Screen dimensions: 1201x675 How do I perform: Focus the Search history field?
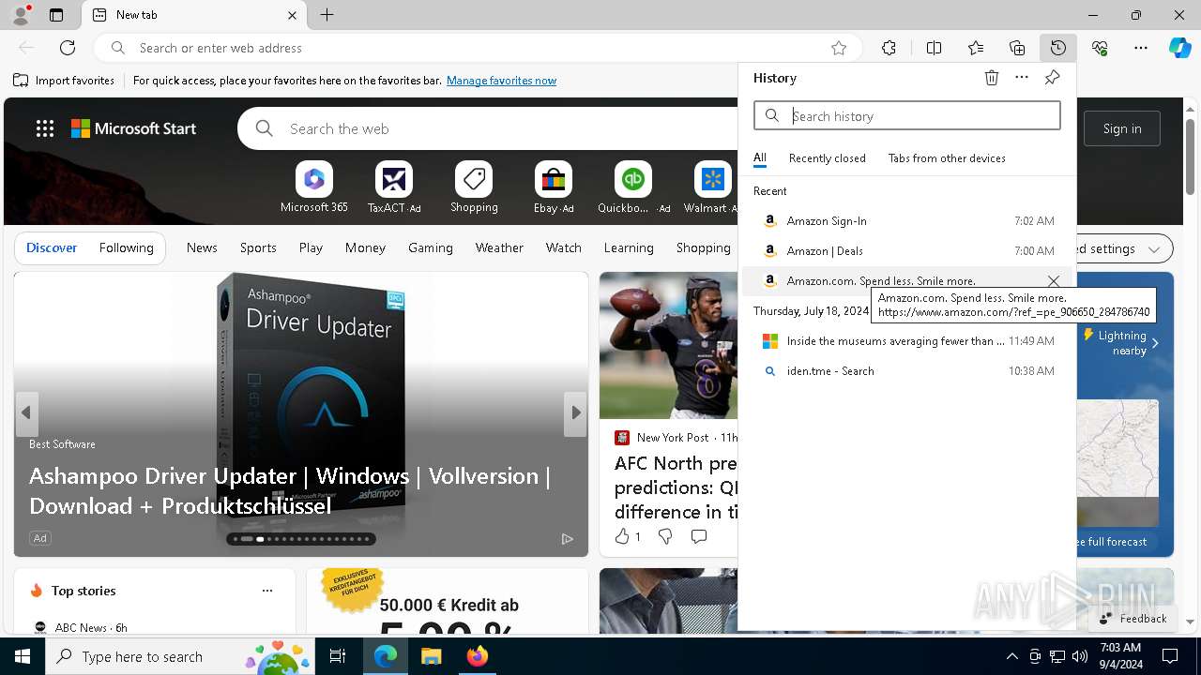[x=907, y=116]
